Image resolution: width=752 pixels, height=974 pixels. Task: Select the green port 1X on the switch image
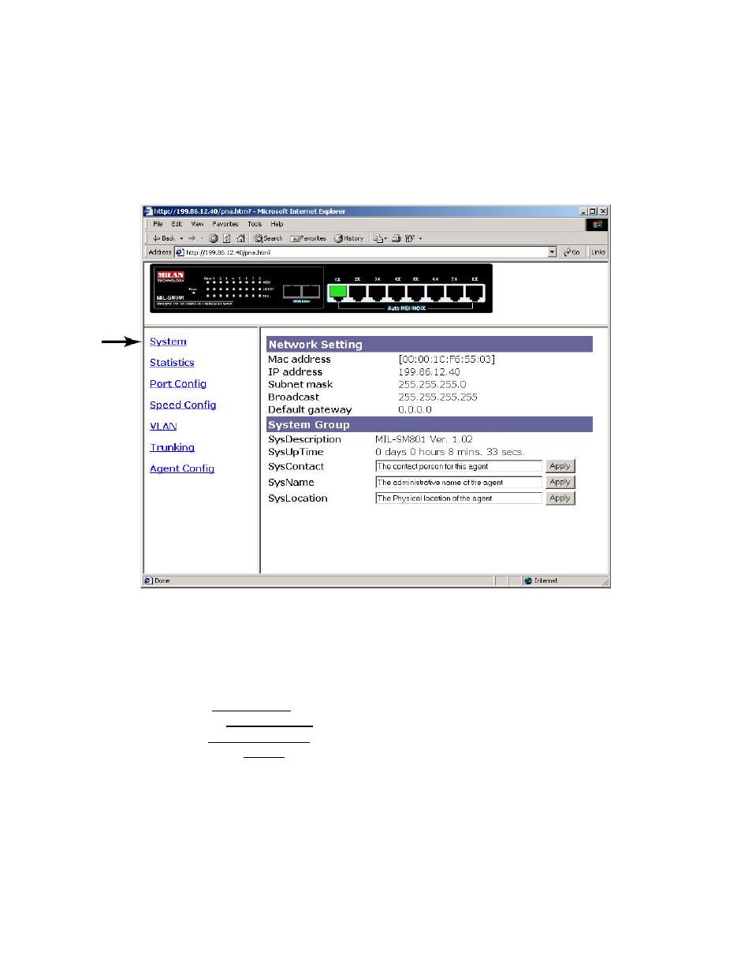[x=337, y=292]
